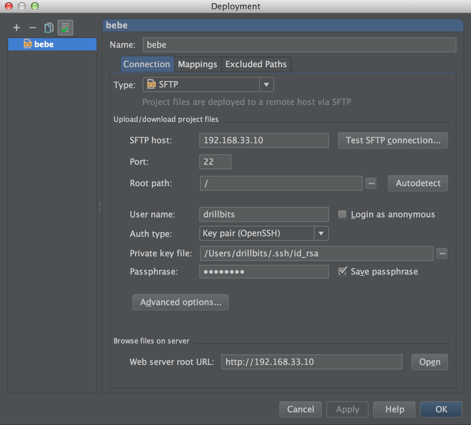This screenshot has height=425, width=471.
Task: Remove the selected deployment server
Action: pos(33,28)
